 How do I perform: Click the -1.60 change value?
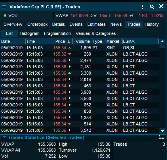[142, 15]
